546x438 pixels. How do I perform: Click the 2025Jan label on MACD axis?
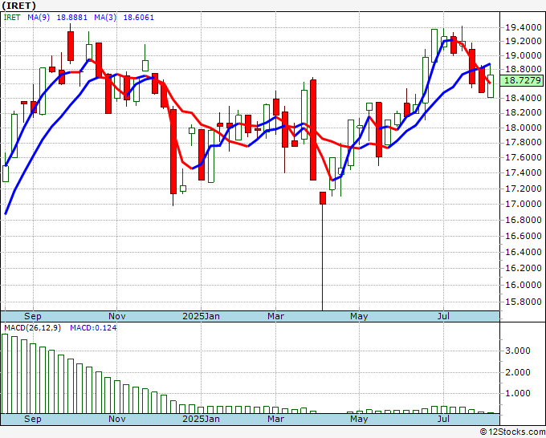click(x=202, y=419)
